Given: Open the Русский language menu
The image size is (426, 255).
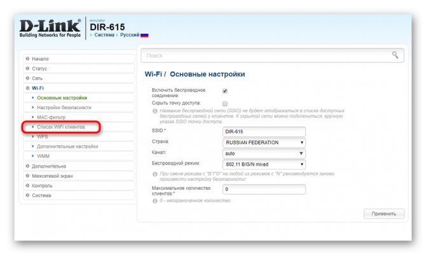Looking at the screenshot, I should [x=130, y=35].
